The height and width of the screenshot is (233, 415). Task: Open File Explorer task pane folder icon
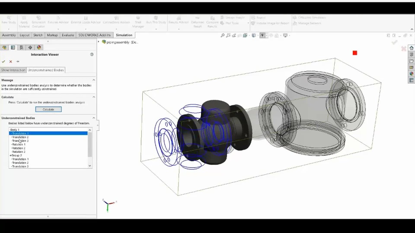(x=411, y=61)
